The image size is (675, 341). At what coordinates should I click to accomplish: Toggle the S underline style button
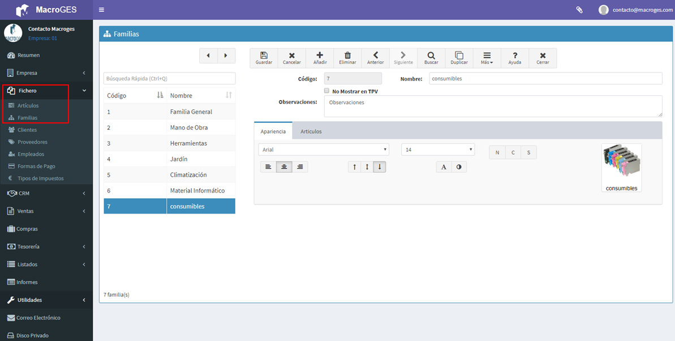(528, 152)
